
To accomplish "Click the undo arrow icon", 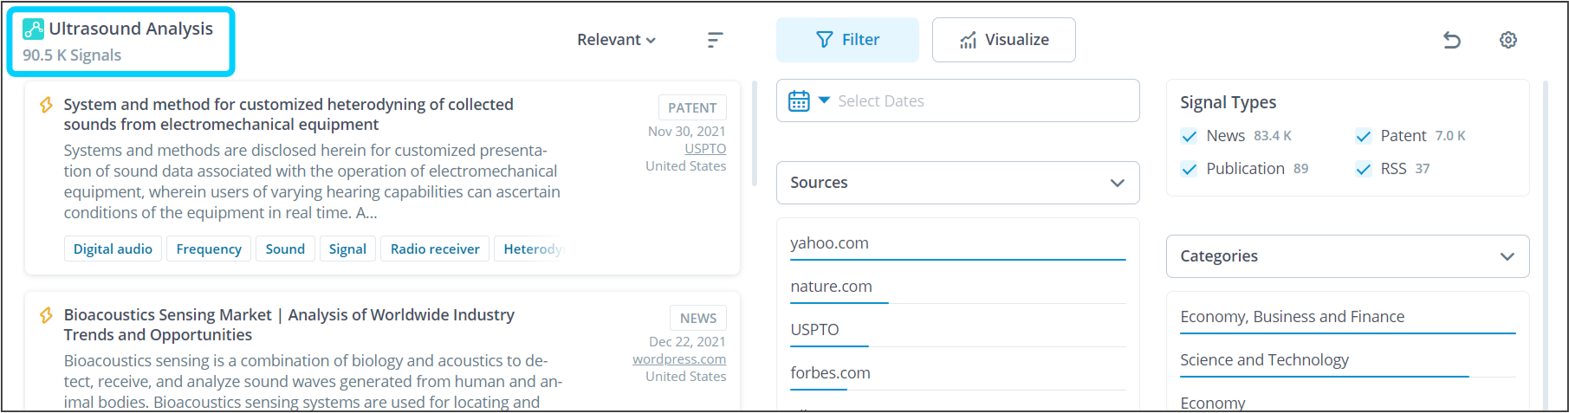I will [x=1452, y=40].
